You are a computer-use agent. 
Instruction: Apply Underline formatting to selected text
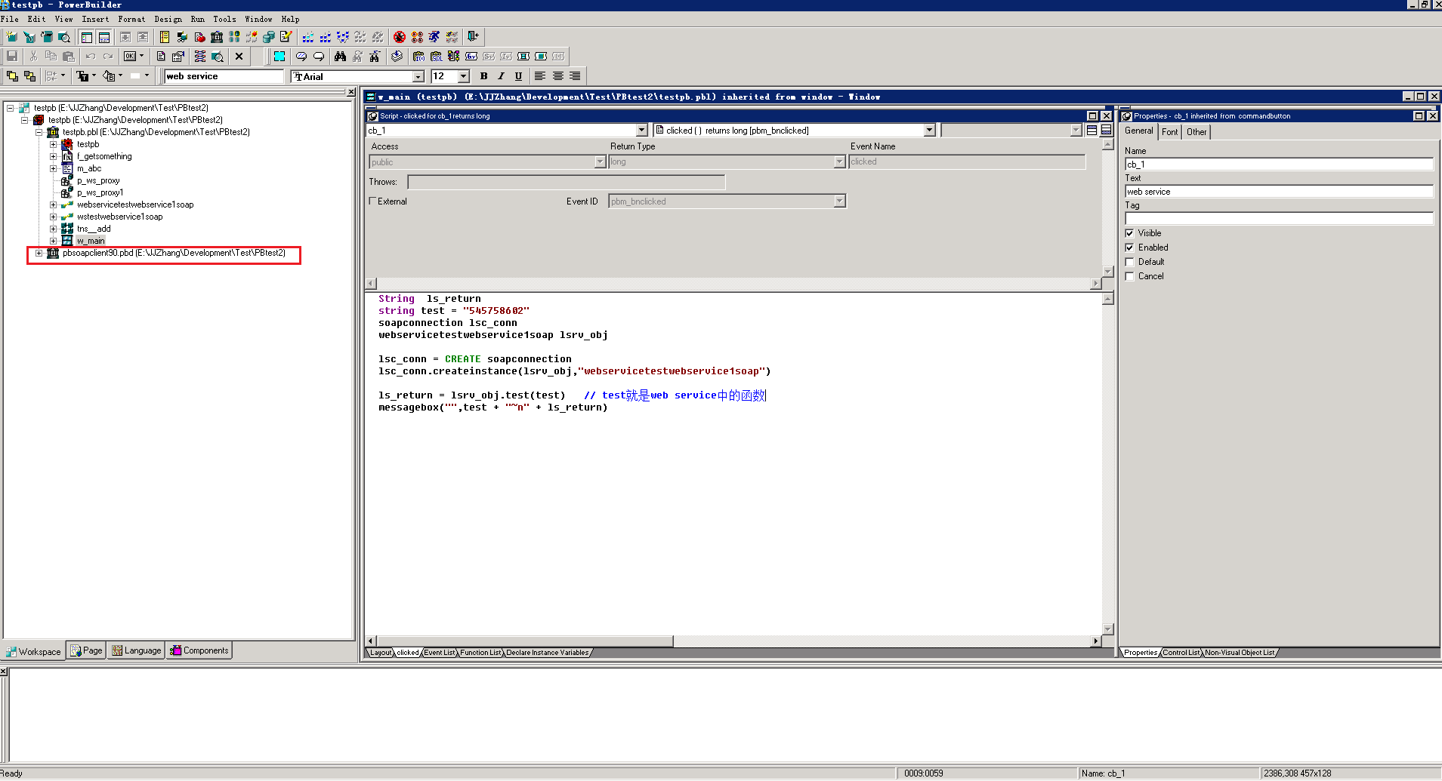point(518,75)
